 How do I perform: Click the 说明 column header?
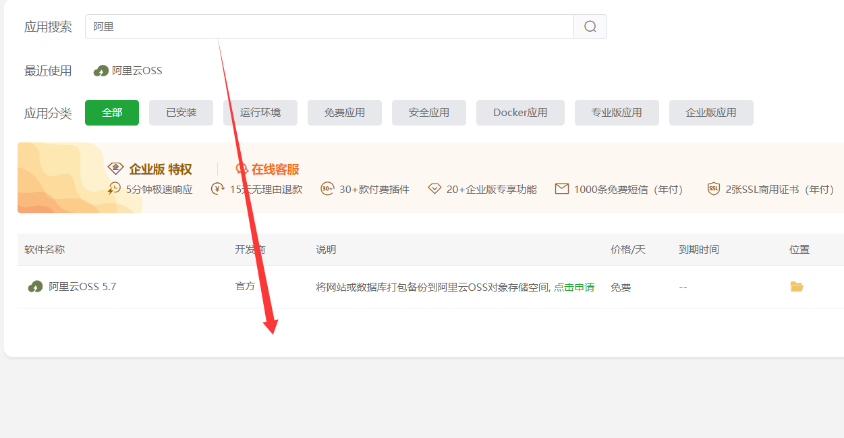pyautogui.click(x=326, y=250)
